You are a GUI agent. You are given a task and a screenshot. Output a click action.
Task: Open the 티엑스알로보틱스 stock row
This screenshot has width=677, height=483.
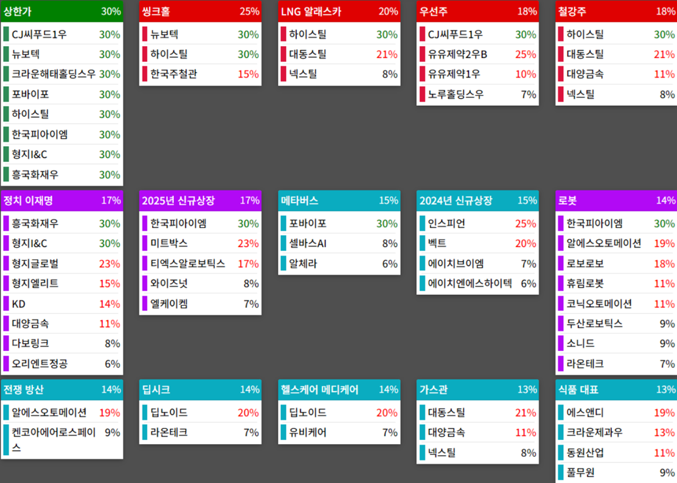200,264
